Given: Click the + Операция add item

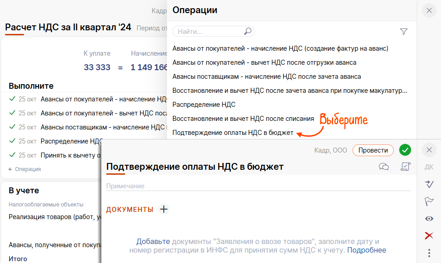Looking at the screenshot, I should click(x=25, y=169).
